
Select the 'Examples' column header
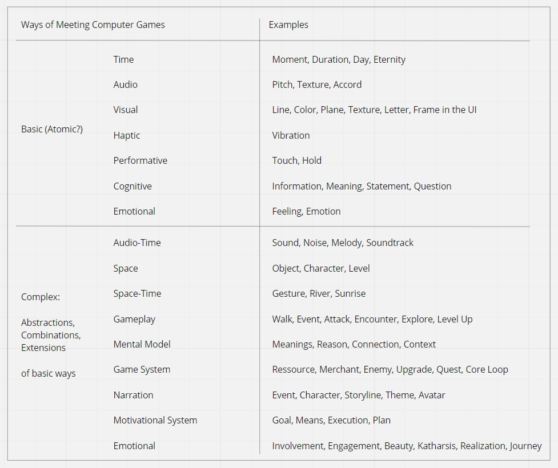pyautogui.click(x=288, y=25)
